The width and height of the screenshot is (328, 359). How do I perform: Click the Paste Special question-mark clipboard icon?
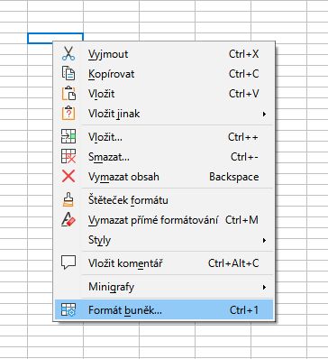tap(68, 114)
